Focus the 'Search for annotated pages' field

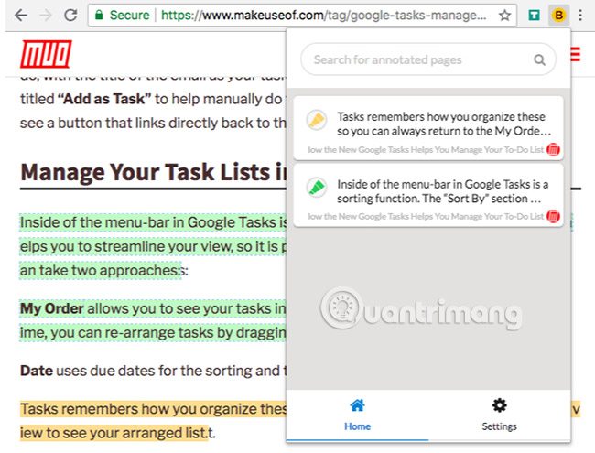(428, 59)
